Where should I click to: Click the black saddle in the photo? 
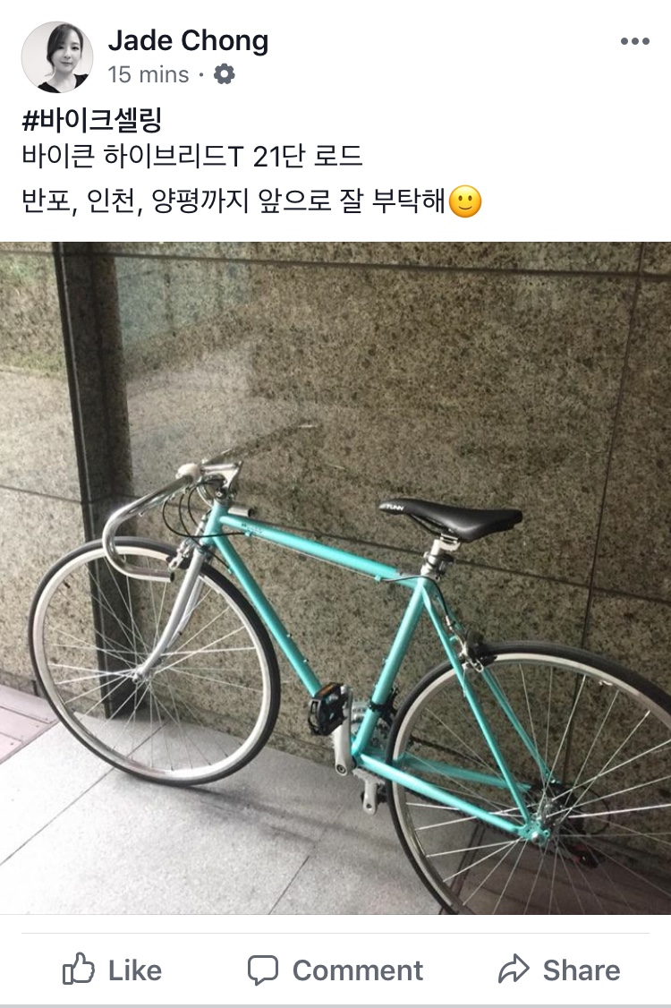point(452,517)
